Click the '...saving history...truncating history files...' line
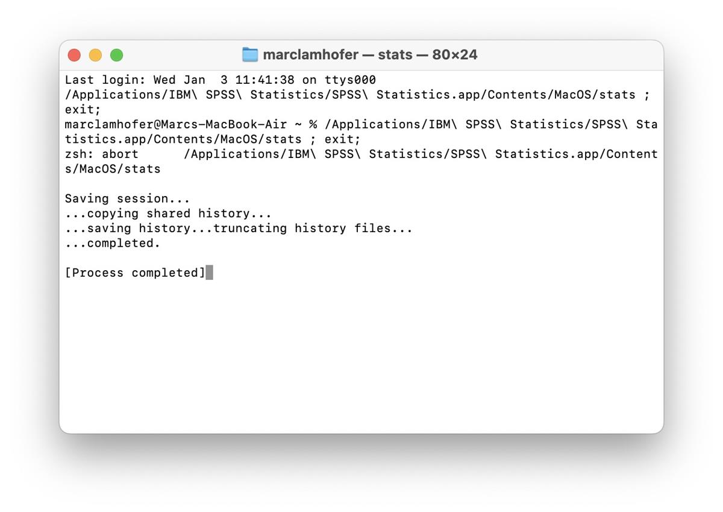723x512 pixels. [x=239, y=228]
